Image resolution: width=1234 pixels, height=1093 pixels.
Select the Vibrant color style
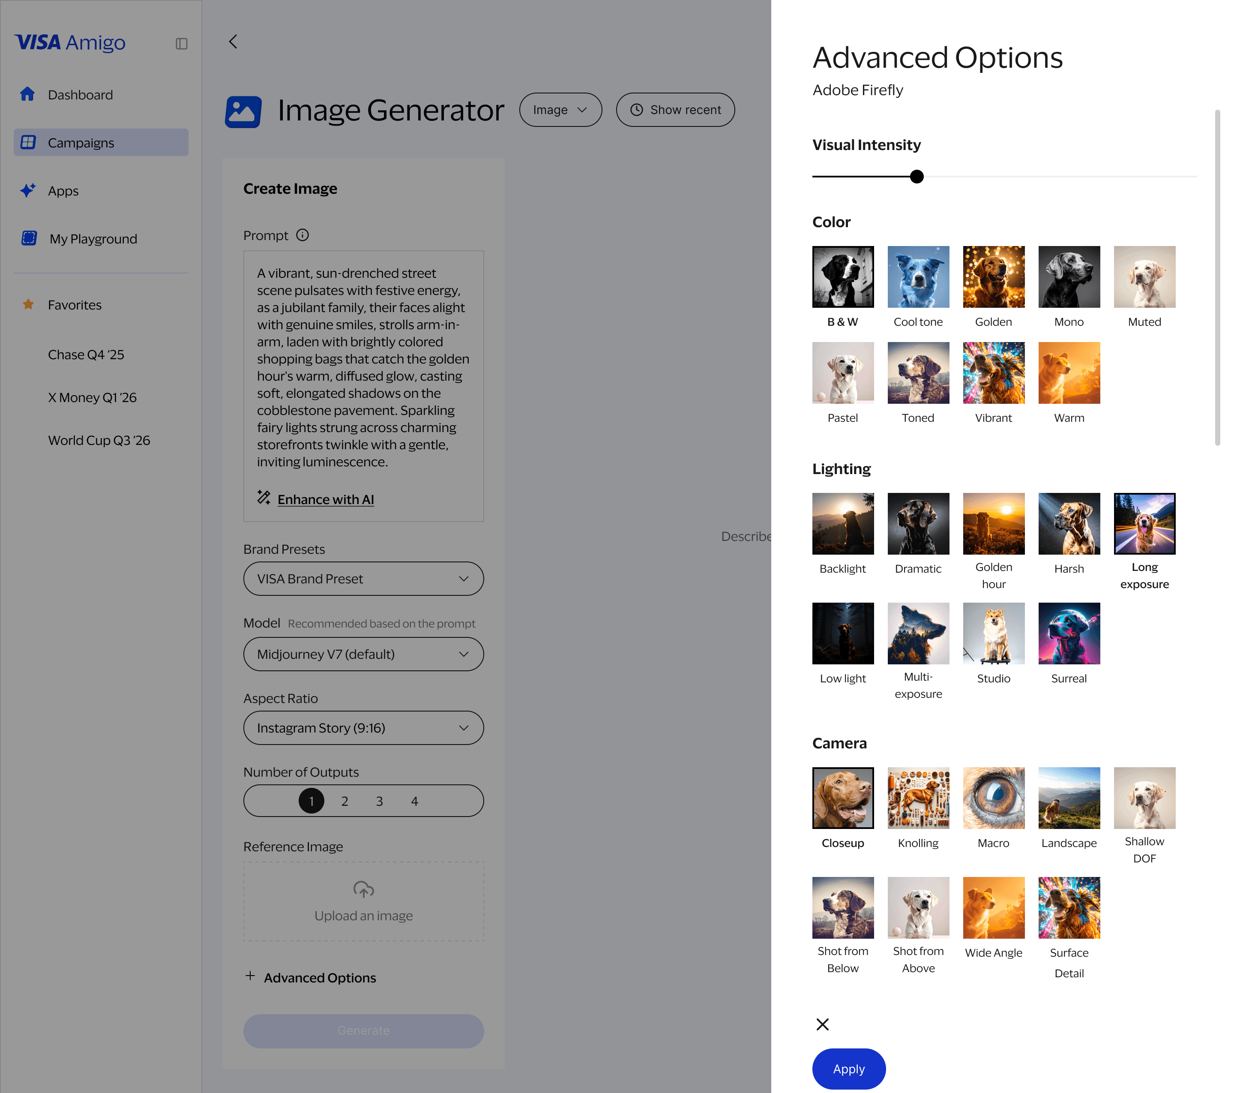pyautogui.click(x=993, y=372)
